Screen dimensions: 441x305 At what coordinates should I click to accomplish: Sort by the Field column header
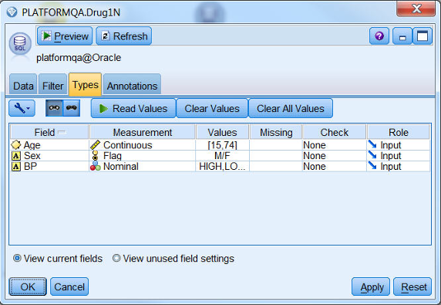49,132
